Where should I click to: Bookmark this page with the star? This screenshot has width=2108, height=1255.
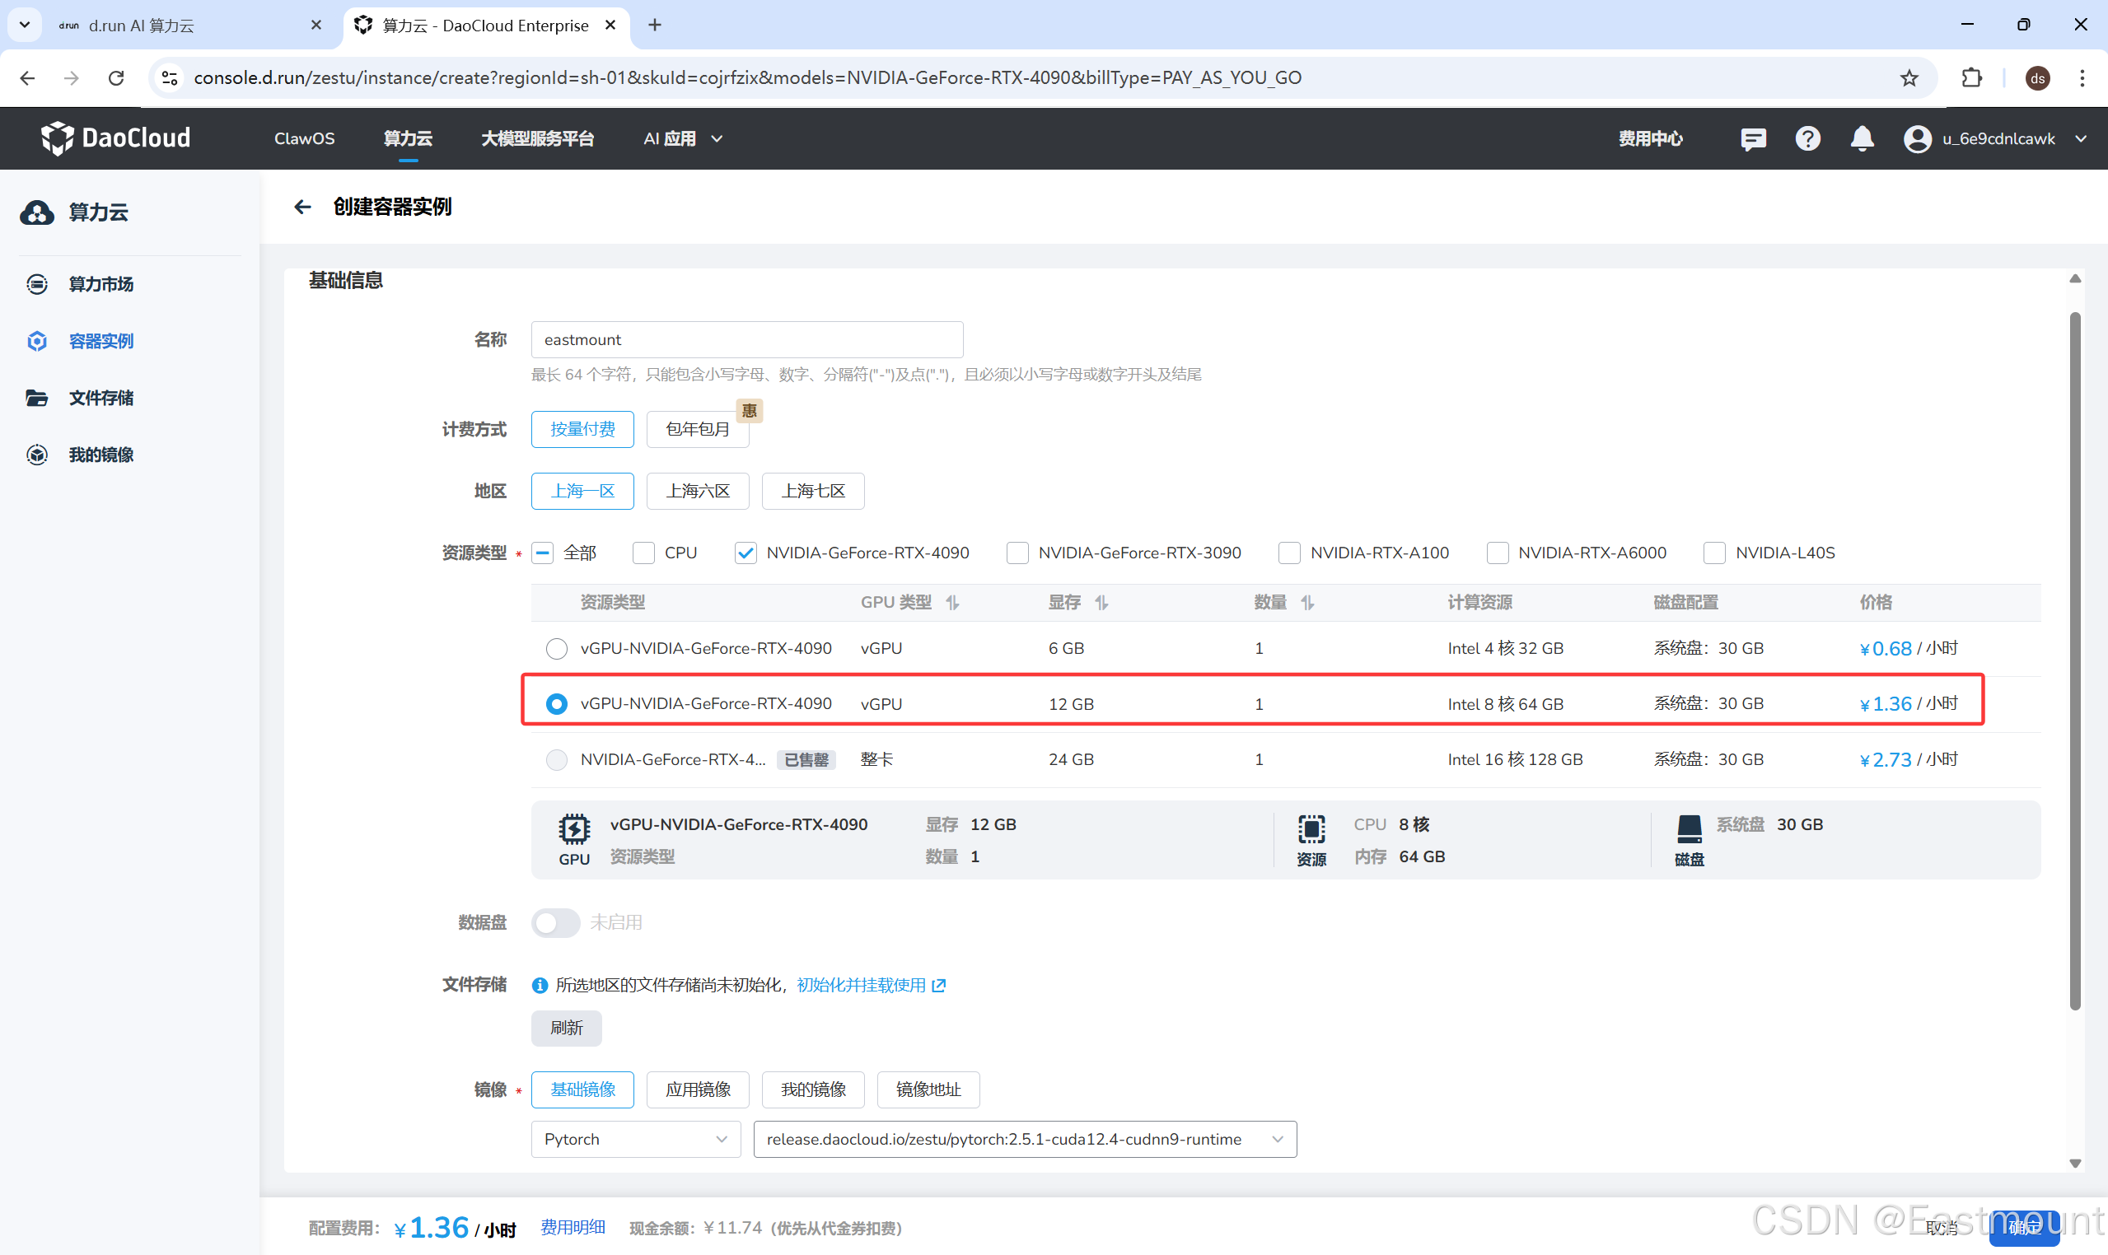1909,77
